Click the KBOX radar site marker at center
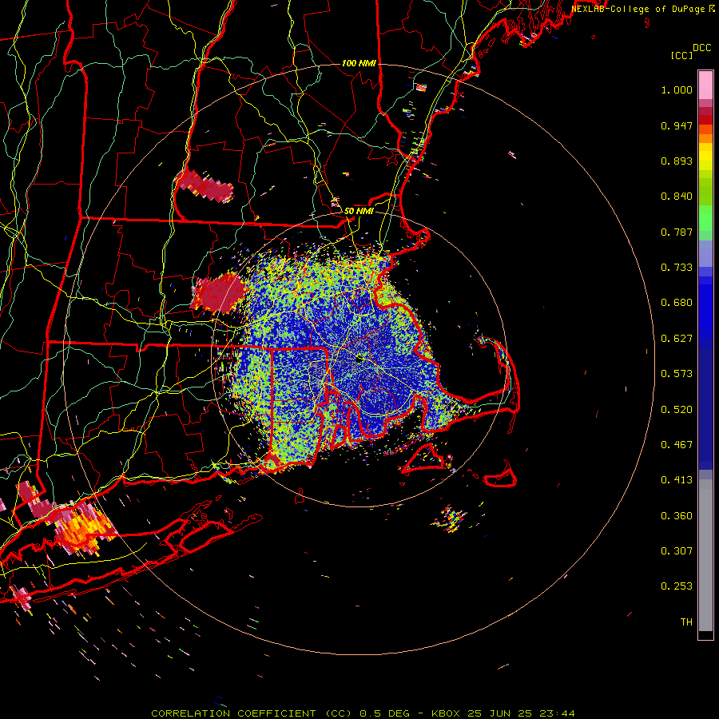719x719 pixels. 360,360
